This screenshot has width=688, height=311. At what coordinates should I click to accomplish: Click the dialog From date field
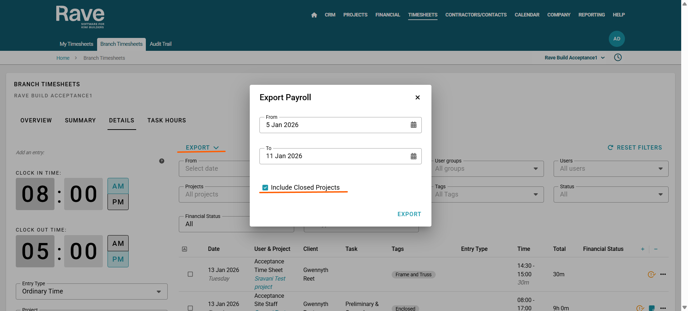point(340,125)
